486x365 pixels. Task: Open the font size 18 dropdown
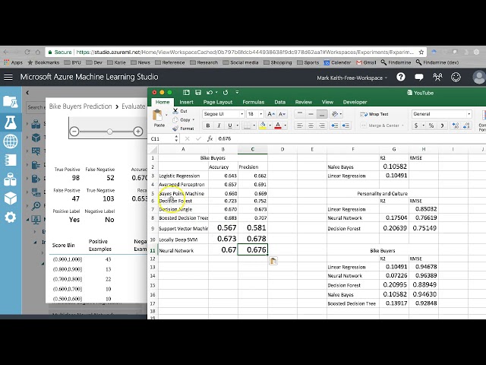coord(260,114)
